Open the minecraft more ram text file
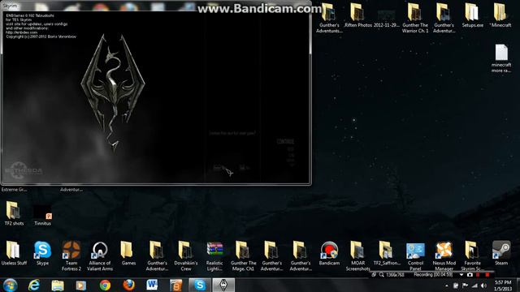The width and height of the screenshot is (520, 292). click(501, 58)
